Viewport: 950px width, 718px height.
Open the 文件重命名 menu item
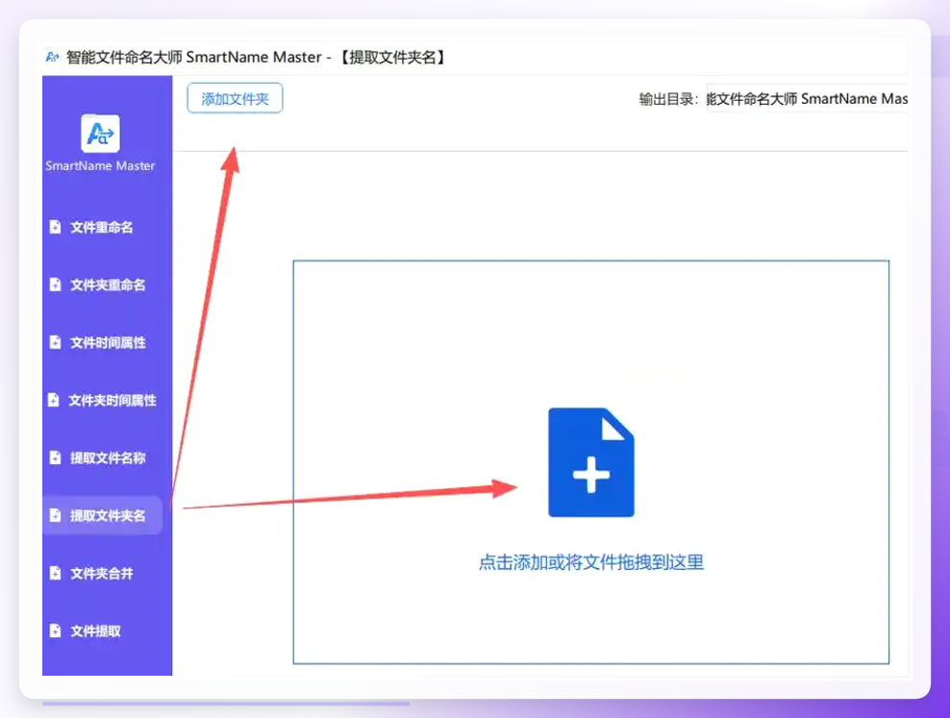tap(102, 227)
